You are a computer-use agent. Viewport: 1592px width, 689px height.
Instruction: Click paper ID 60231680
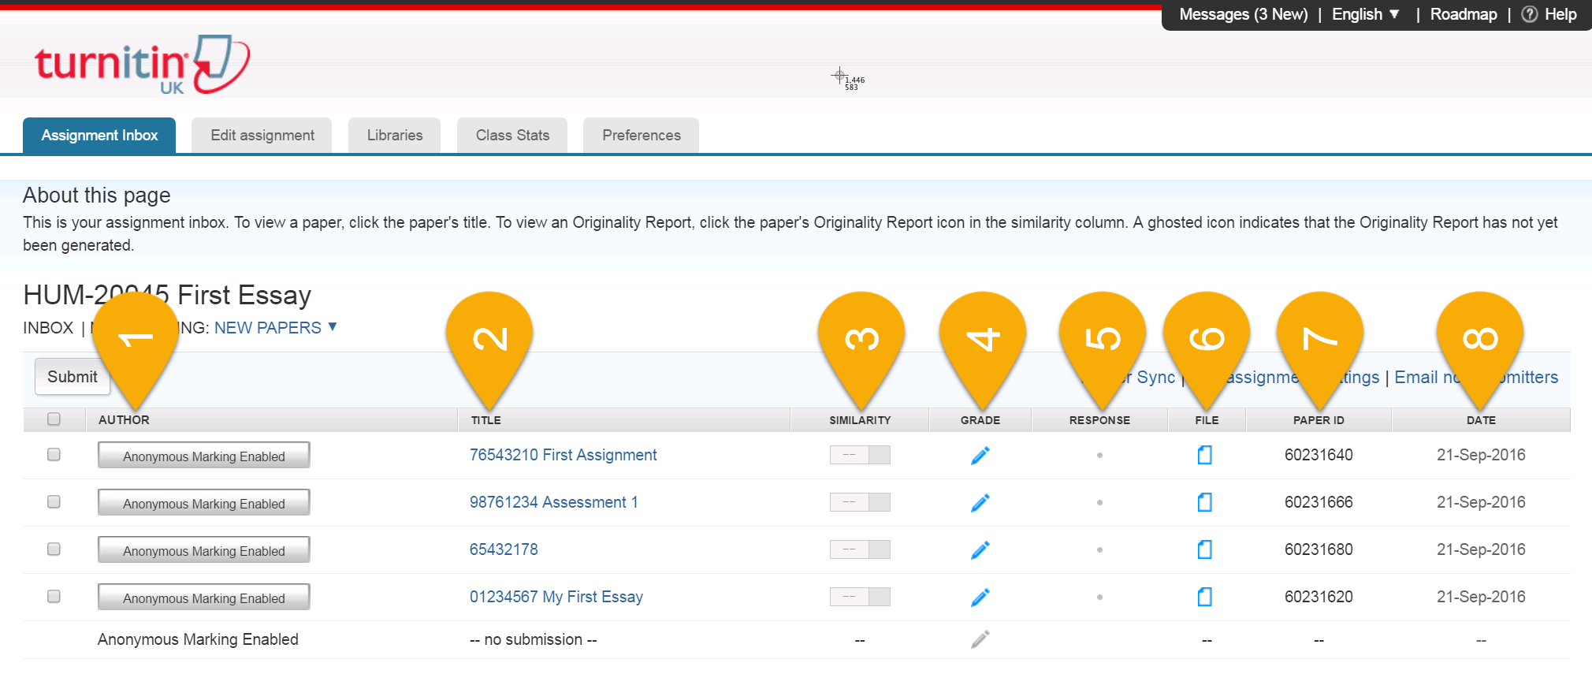tap(1319, 549)
